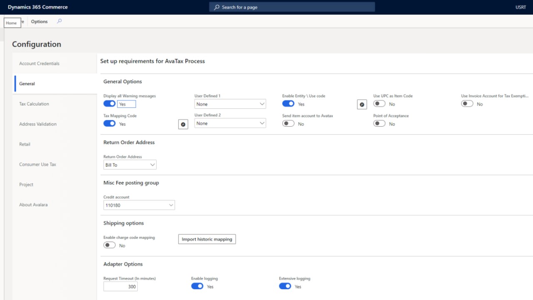The width and height of the screenshot is (533, 300).
Task: Turn off the Tax Mapping Code toggle
Action: 110,123
